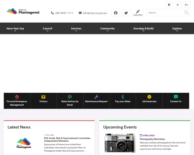Expand the Services dropdown menu

(x=76, y=29)
